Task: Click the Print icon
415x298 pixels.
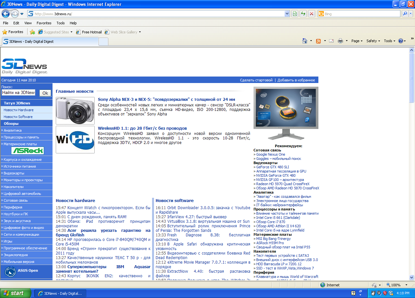Action: [x=340, y=41]
